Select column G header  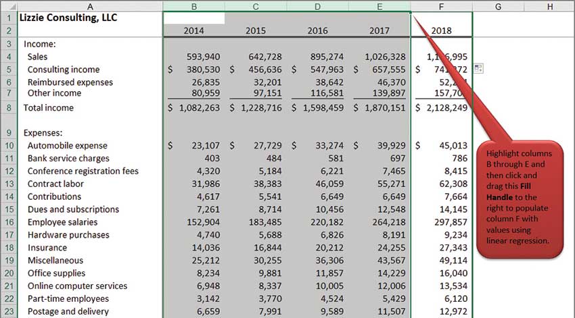point(498,6)
